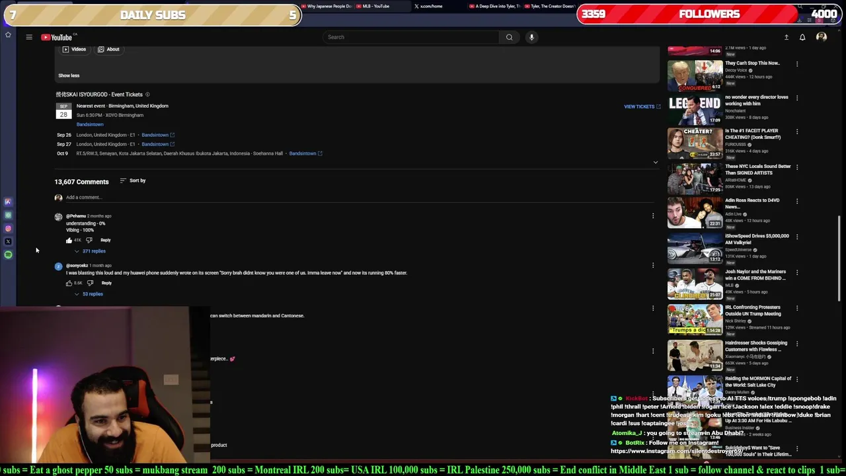The image size is (846, 476).
Task: Open @Pehamu channel name
Action: click(x=76, y=216)
